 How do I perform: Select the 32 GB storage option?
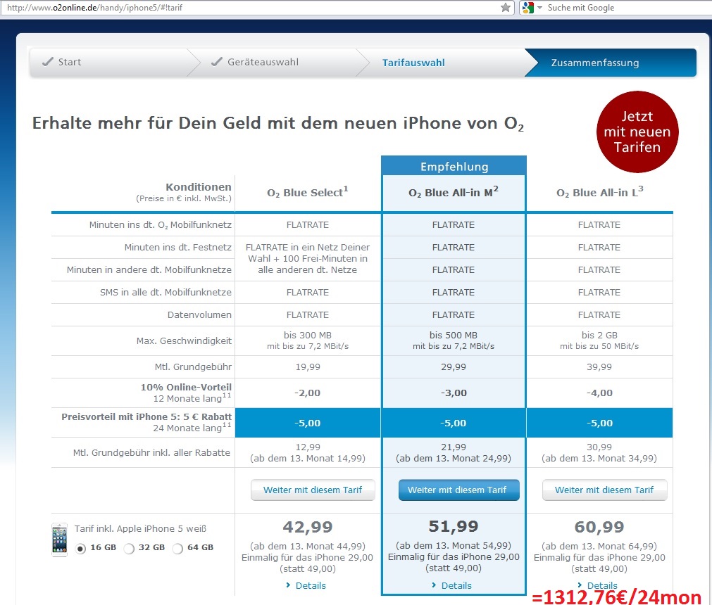[x=129, y=548]
